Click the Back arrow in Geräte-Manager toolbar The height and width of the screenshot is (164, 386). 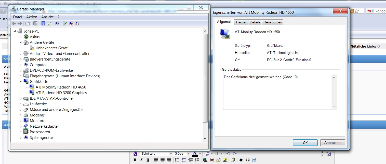[14, 23]
